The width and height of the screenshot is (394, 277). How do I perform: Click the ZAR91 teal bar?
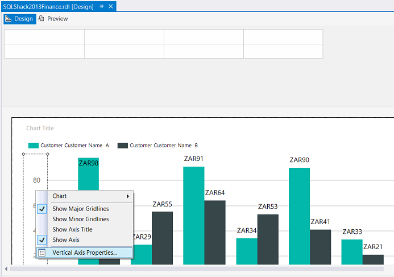pyautogui.click(x=193, y=216)
